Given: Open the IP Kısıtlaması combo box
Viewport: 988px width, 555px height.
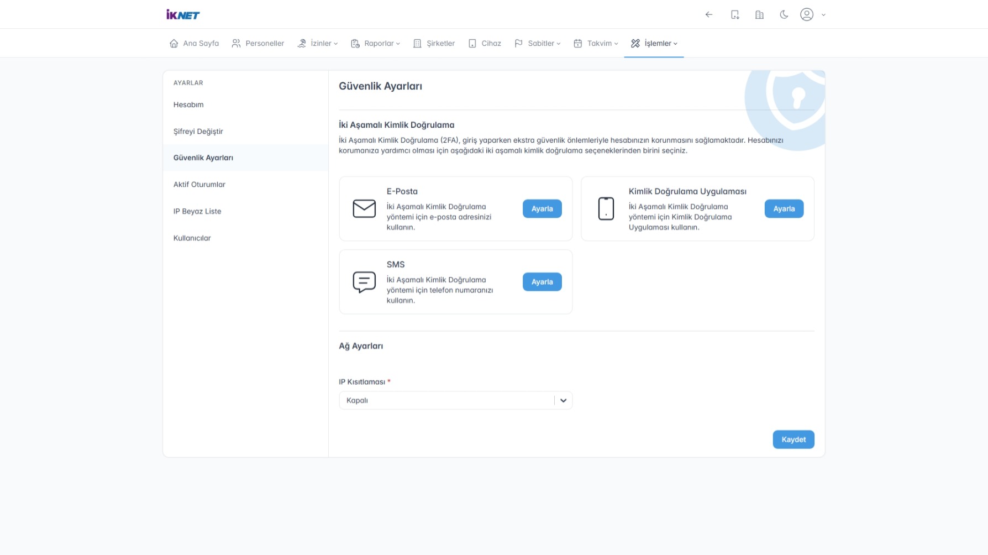Looking at the screenshot, I should tap(455, 400).
